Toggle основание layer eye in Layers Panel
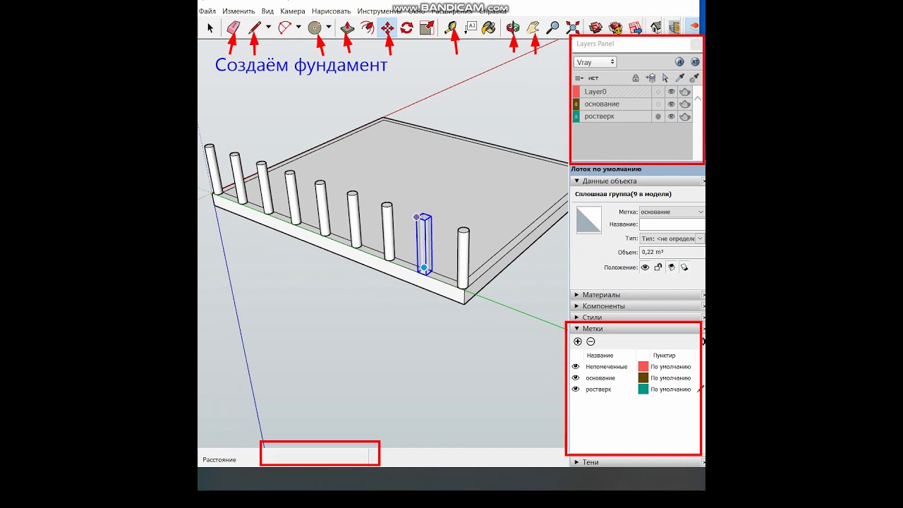The height and width of the screenshot is (508, 903). (x=672, y=104)
